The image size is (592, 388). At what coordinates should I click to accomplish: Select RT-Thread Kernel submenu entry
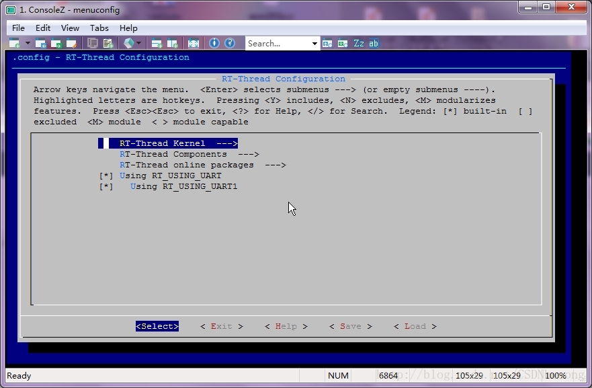[x=168, y=143]
